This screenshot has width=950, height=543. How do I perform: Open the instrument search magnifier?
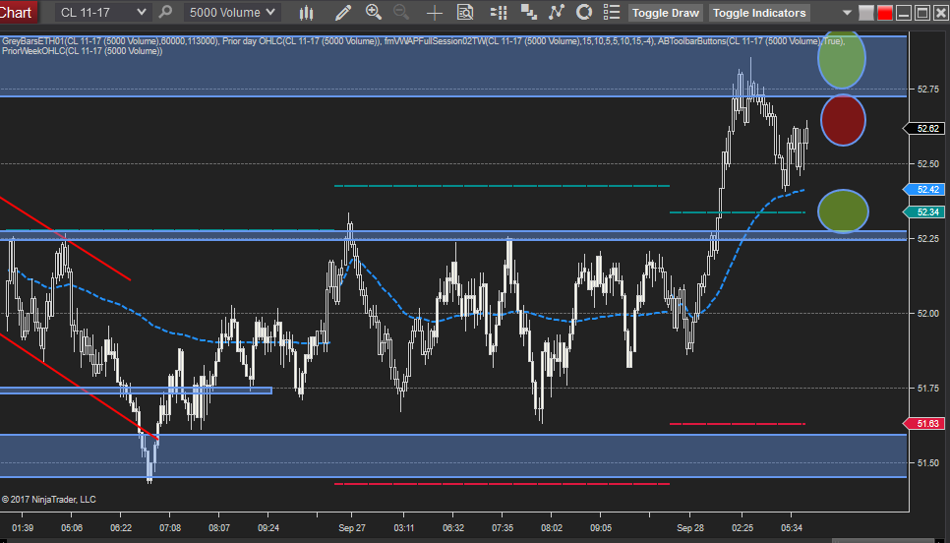[x=165, y=12]
